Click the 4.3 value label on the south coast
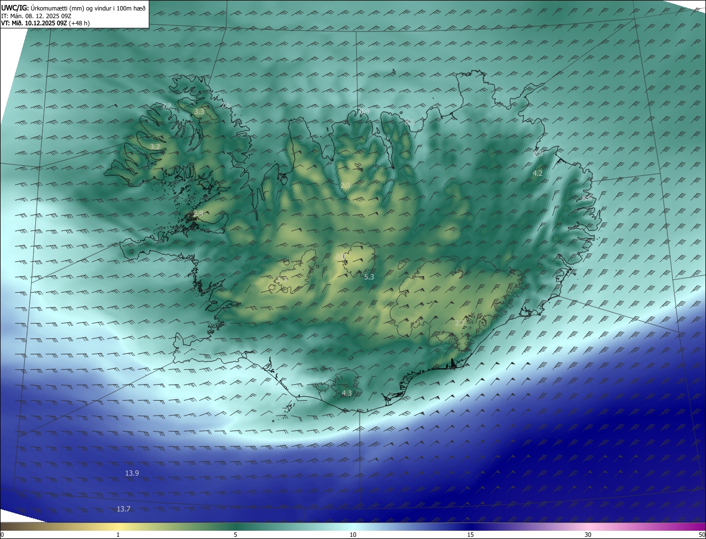The width and height of the screenshot is (706, 539). point(346,393)
